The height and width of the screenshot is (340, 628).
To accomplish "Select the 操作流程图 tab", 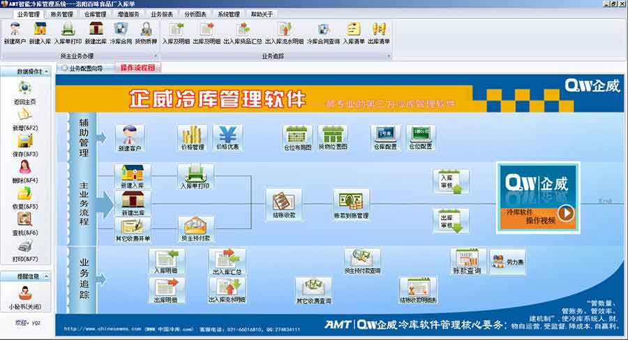I will click(137, 68).
